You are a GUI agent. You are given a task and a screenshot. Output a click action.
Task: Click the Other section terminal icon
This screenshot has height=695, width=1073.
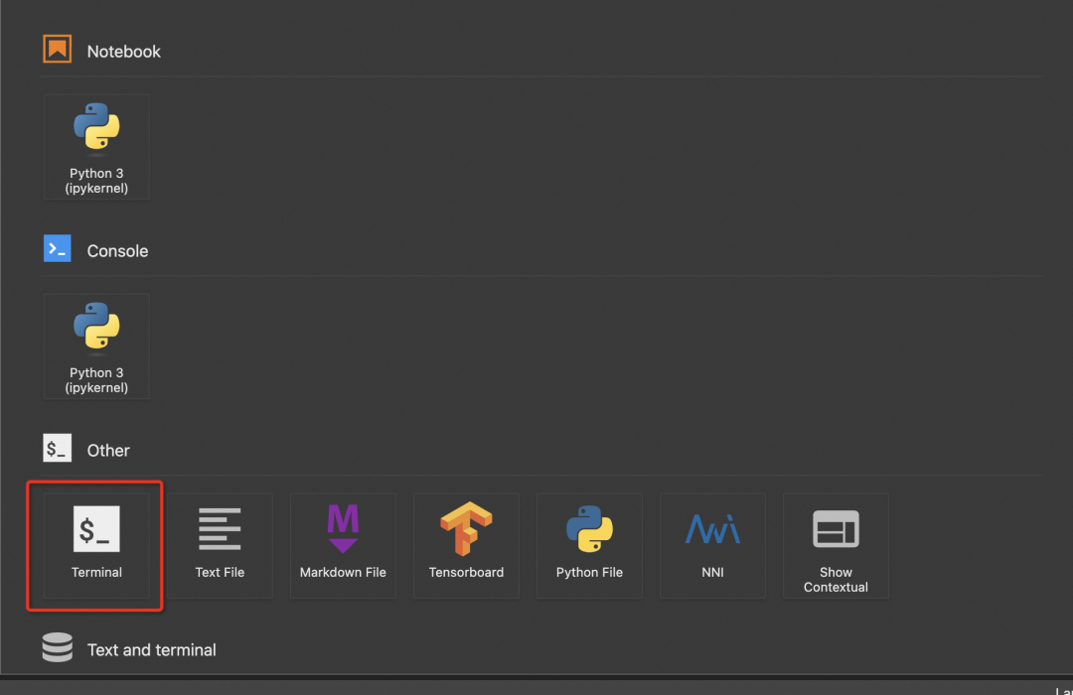[57, 448]
